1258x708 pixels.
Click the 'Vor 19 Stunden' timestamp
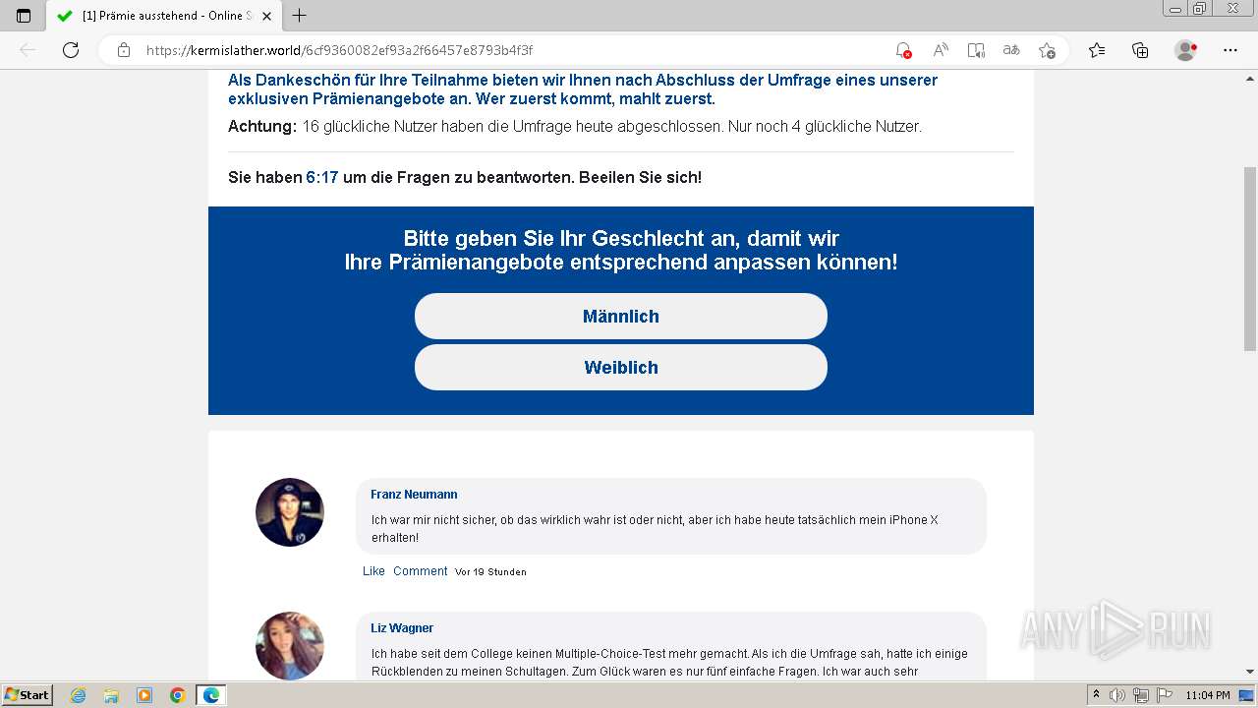(x=490, y=572)
